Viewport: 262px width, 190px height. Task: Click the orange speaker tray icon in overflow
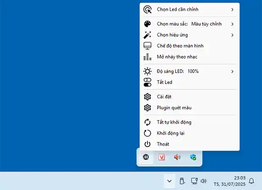177,157
